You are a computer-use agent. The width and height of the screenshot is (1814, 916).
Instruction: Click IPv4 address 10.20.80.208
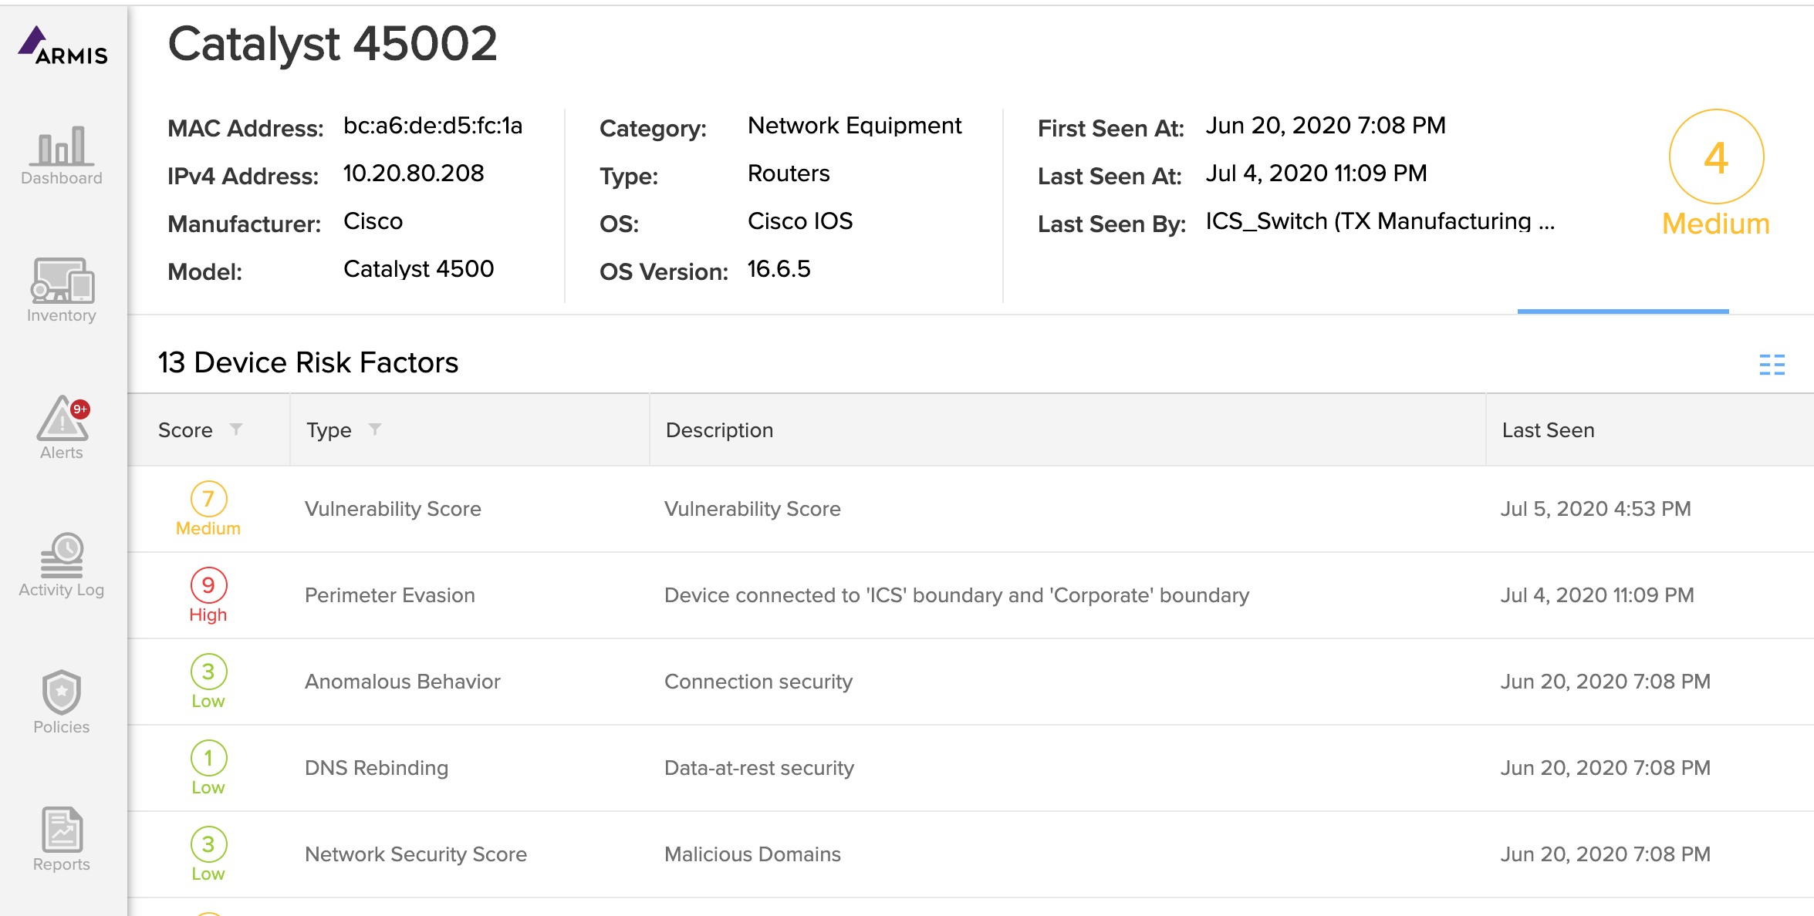pyautogui.click(x=414, y=173)
